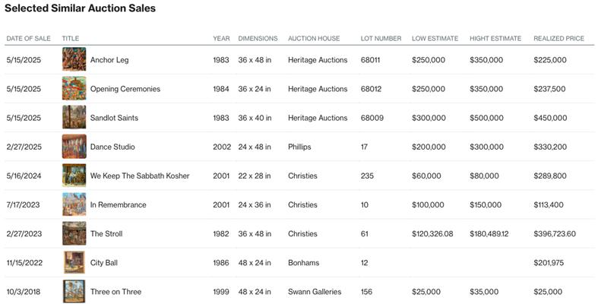598x304 pixels.
Task: Click the Three on Three thumbnail
Action: [x=74, y=291]
